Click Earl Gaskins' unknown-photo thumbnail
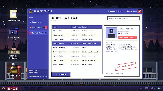The height and width of the screenshot is (91, 163). coord(111,33)
